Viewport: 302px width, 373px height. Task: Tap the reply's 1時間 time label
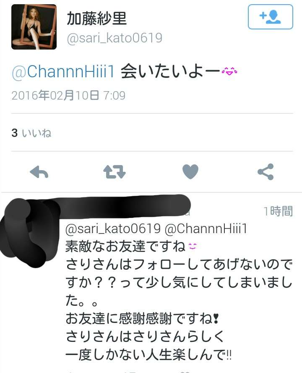278,211
